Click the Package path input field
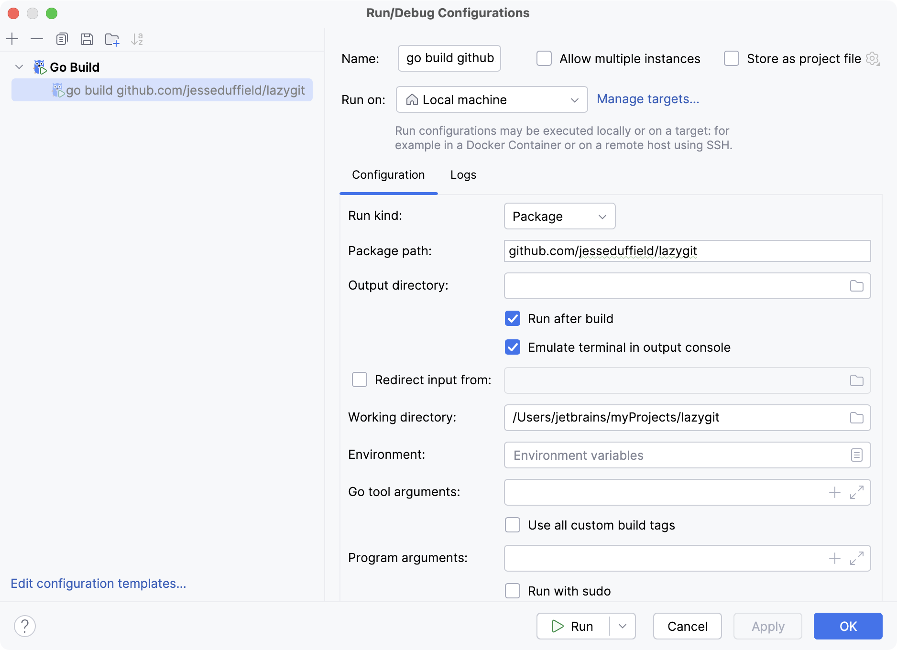 tap(687, 251)
